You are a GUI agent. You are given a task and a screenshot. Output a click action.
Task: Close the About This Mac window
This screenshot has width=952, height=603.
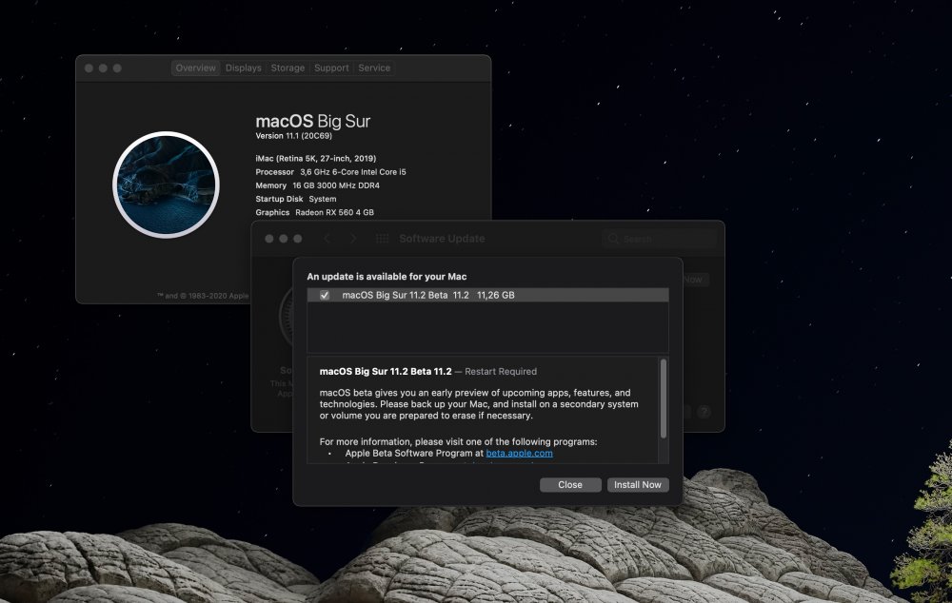[x=89, y=68]
